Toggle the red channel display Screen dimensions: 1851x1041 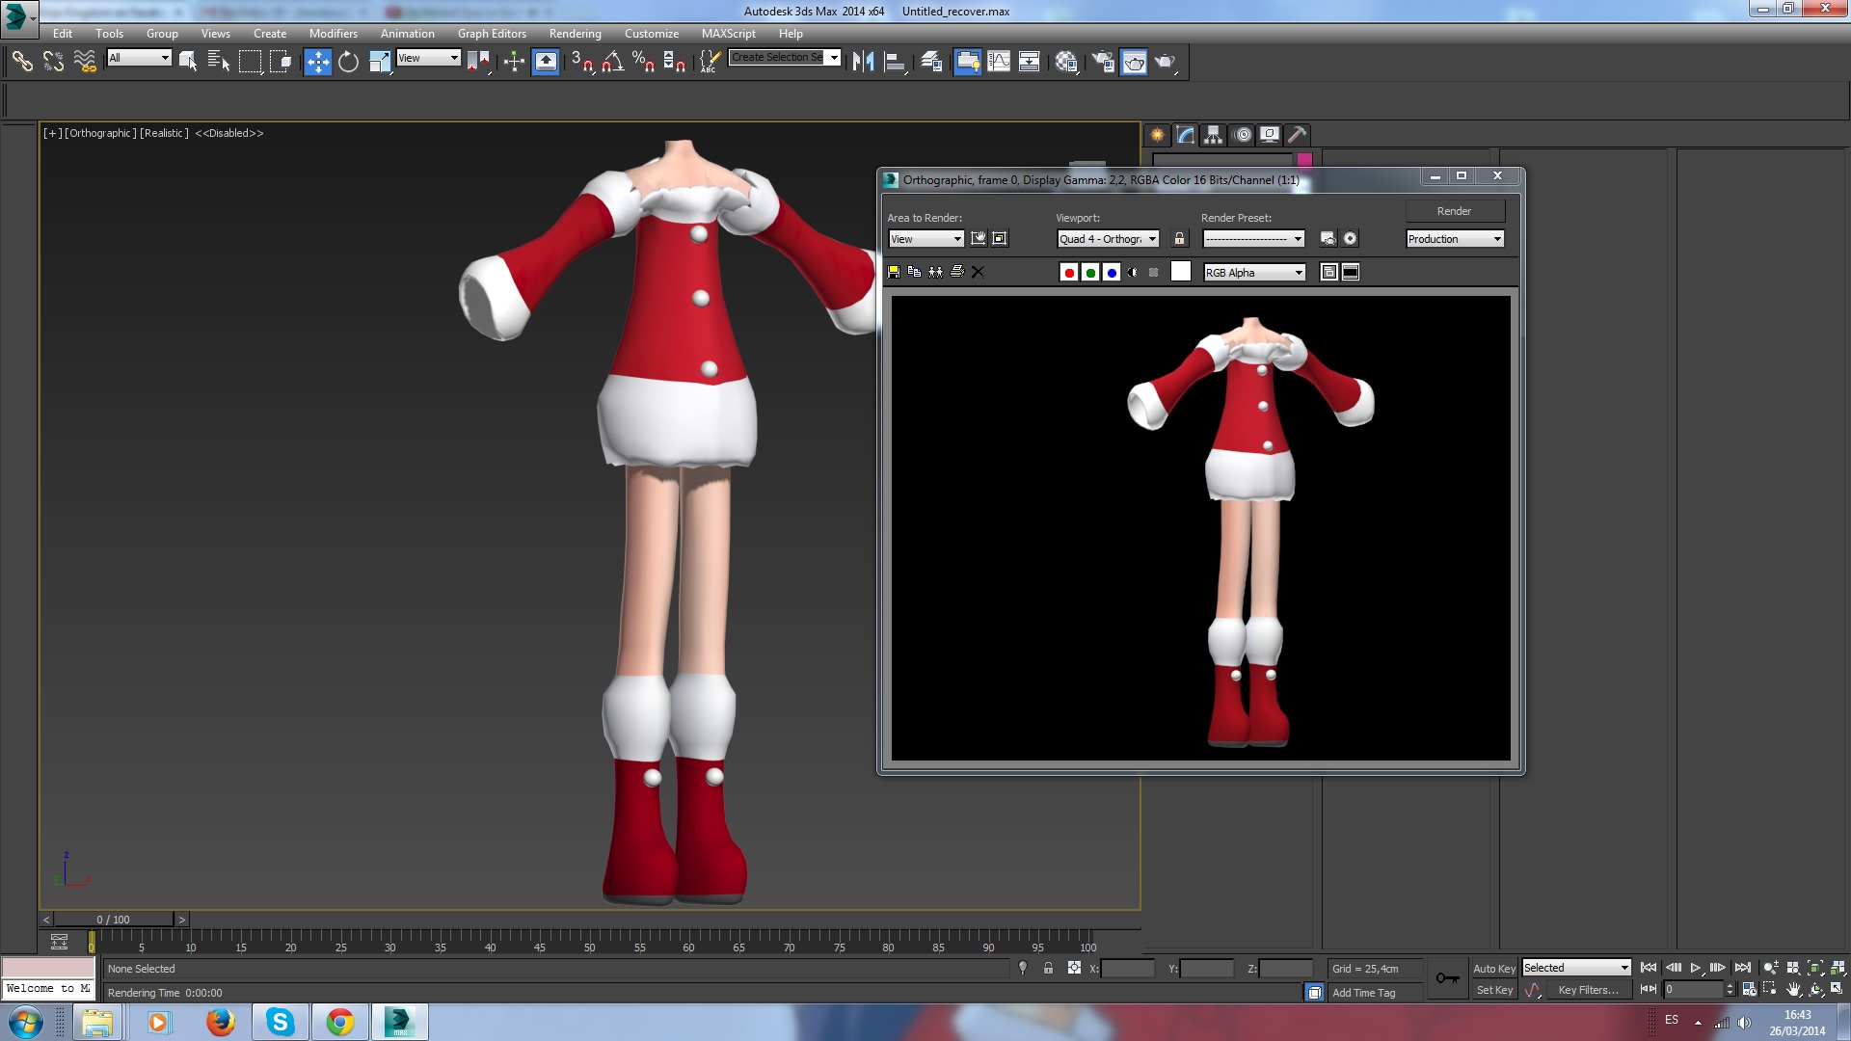pyautogui.click(x=1068, y=273)
